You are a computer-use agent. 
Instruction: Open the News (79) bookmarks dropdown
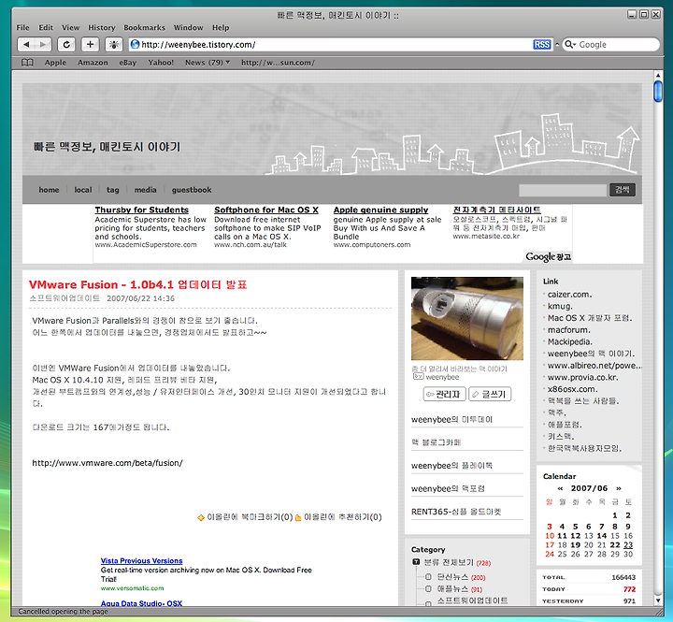point(208,63)
